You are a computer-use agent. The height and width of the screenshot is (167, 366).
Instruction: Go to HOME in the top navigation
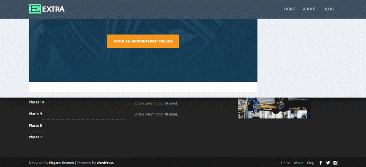pos(289,9)
